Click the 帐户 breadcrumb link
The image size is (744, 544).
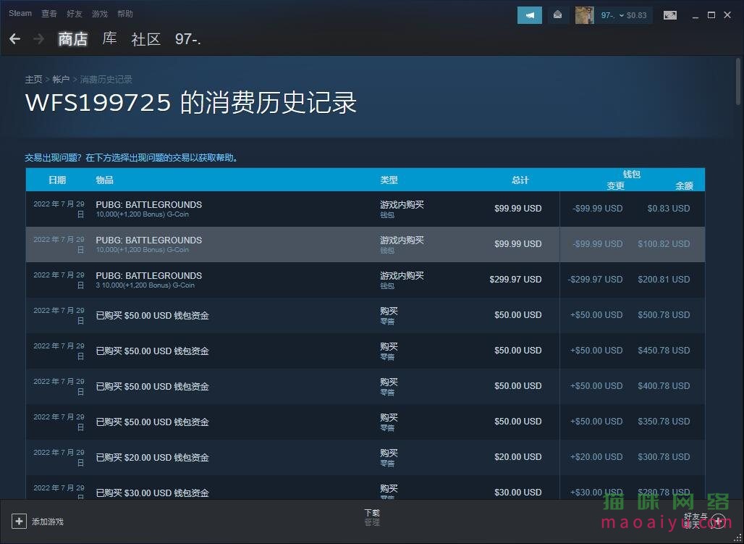tap(61, 79)
